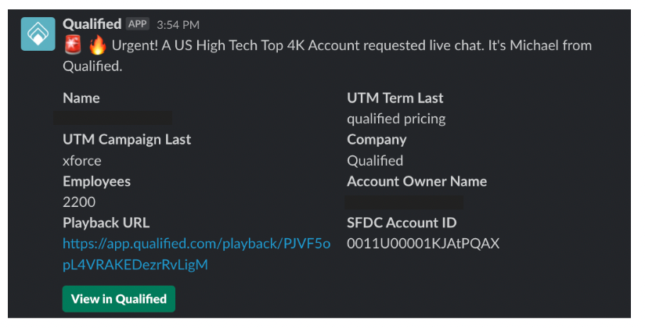Click the SFDC Account ID value 0011U00001KJAtPQAX
The width and height of the screenshot is (645, 328).
coord(423,244)
